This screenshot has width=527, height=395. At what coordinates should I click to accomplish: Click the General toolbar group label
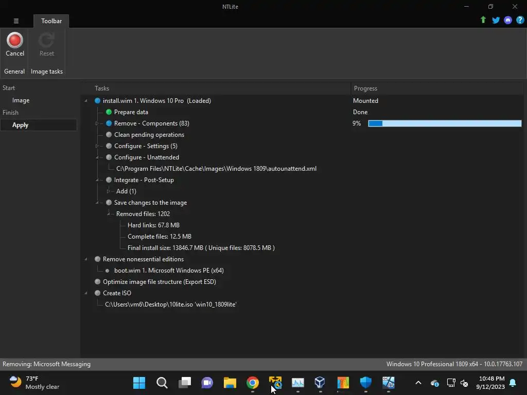(x=14, y=71)
